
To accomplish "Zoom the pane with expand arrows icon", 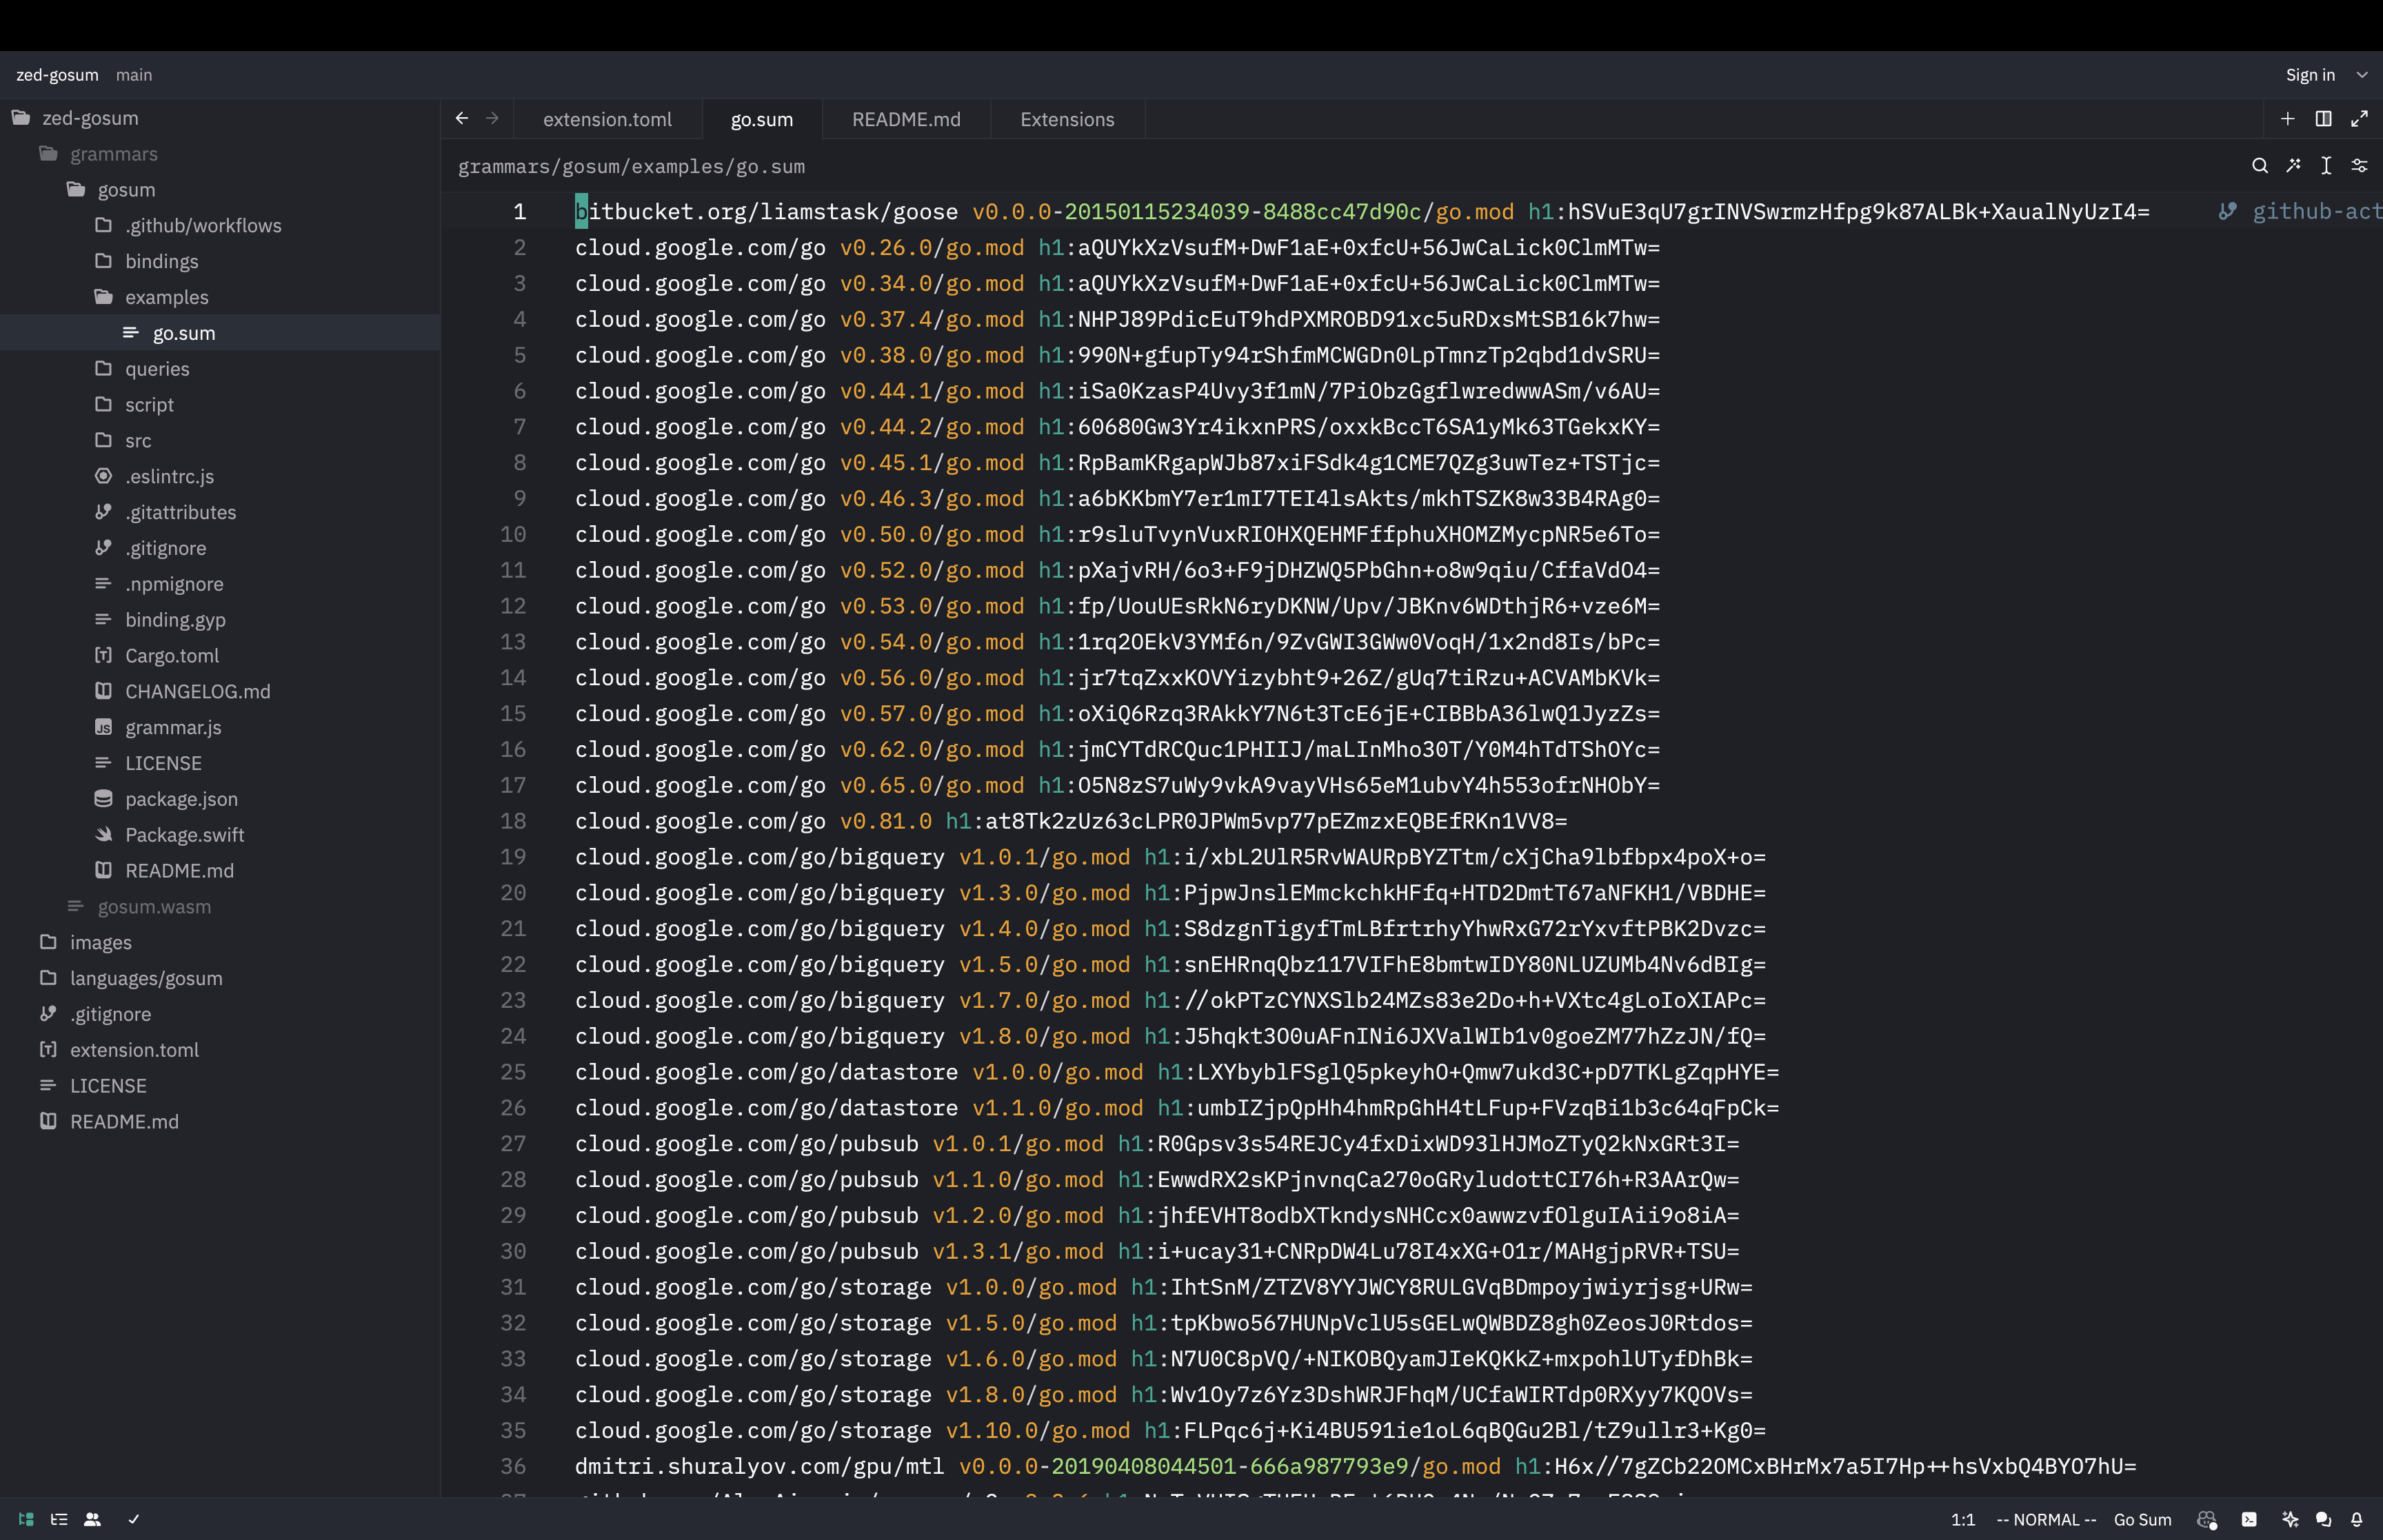I will click(2359, 119).
